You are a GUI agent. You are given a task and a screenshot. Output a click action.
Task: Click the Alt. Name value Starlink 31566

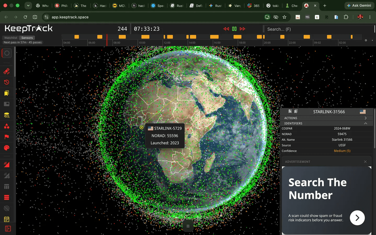342,140
